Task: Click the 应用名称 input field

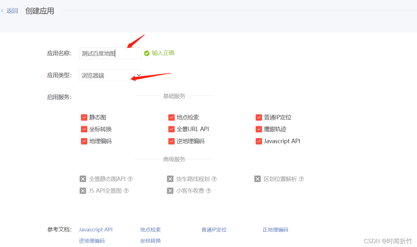Action: 110,53
